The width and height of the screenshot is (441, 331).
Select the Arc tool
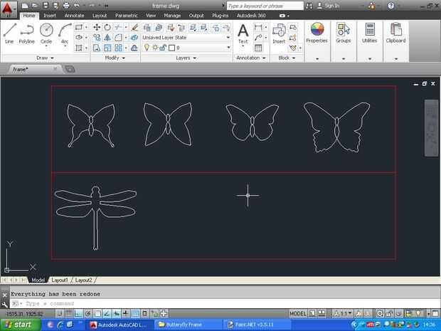click(x=65, y=33)
